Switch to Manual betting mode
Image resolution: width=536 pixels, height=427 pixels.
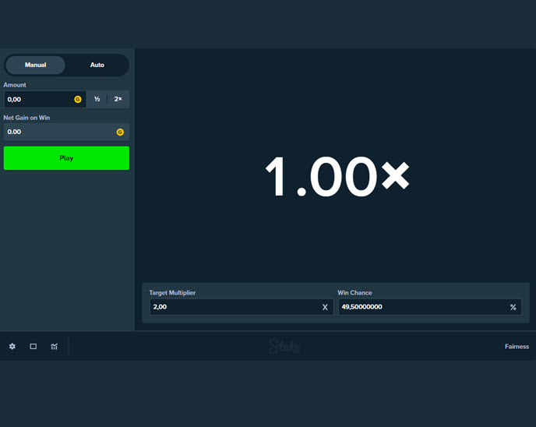(x=36, y=65)
